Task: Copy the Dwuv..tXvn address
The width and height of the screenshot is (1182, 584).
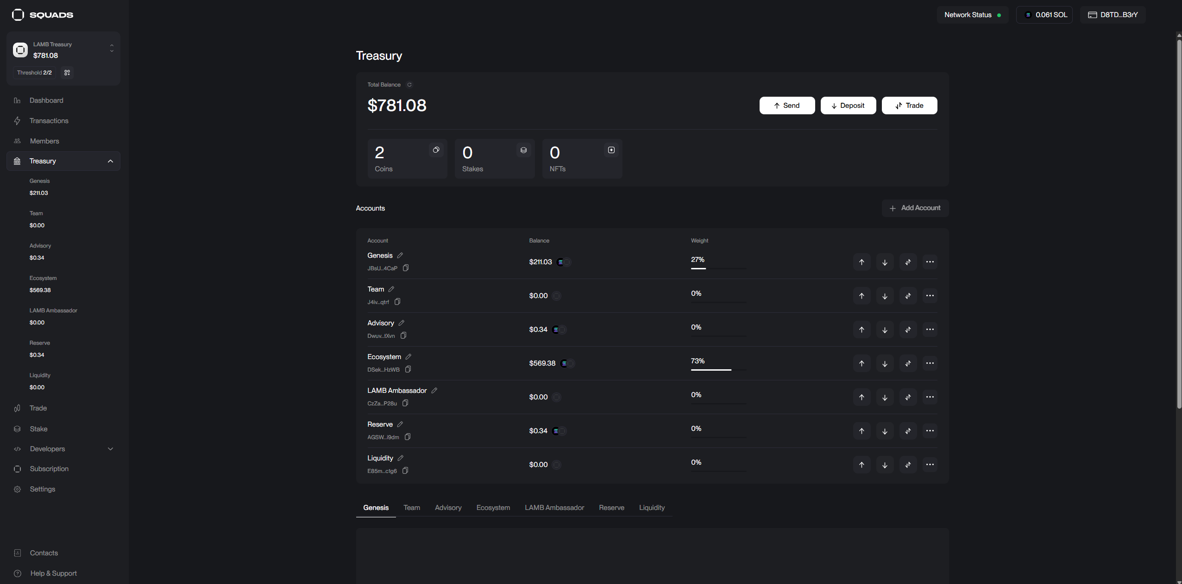Action: click(403, 335)
